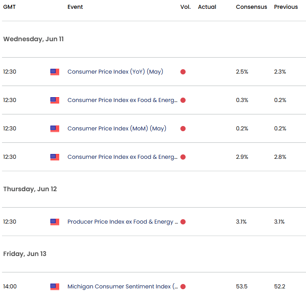Viewport: 306px width, 296px height.
Task: Click the US flag beside Consumer Price Index (YoY)
Action: (x=55, y=72)
